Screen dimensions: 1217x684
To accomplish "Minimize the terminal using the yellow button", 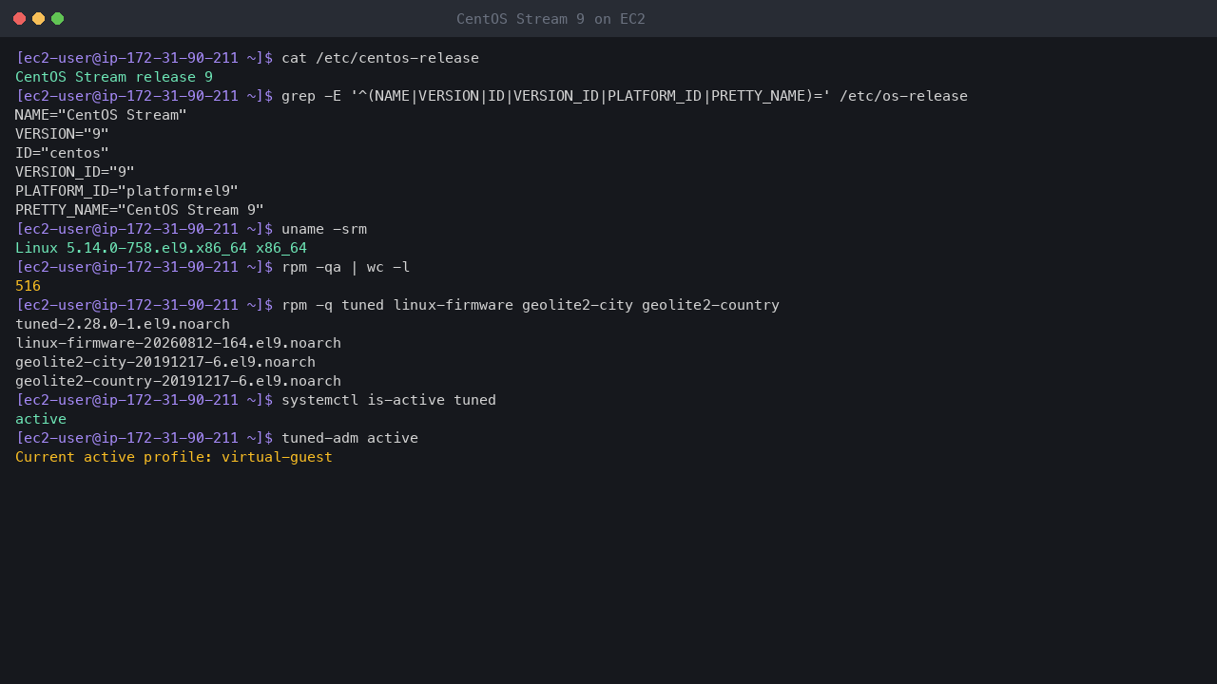I will 38,19.
